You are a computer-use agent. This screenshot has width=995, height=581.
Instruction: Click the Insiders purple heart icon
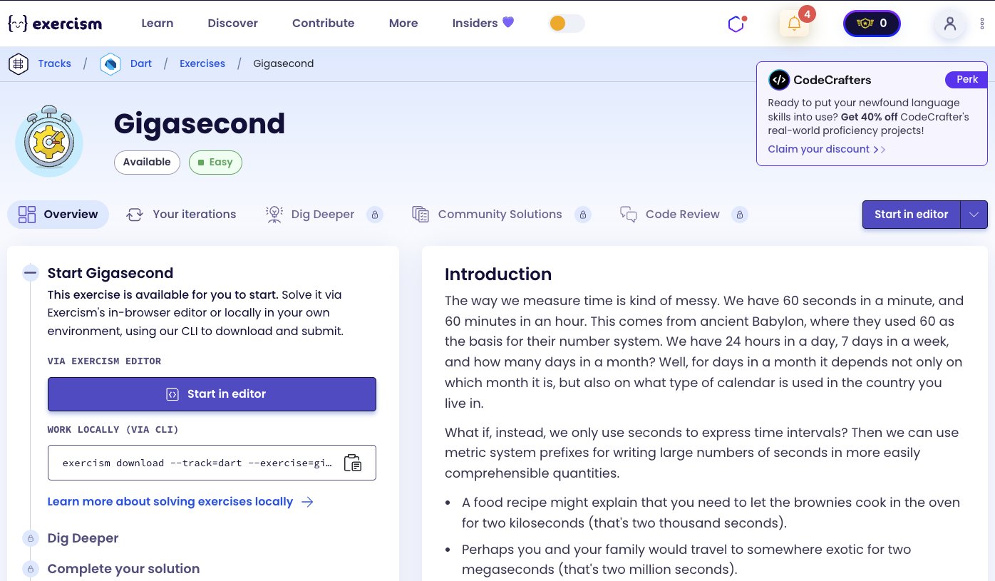tap(508, 23)
